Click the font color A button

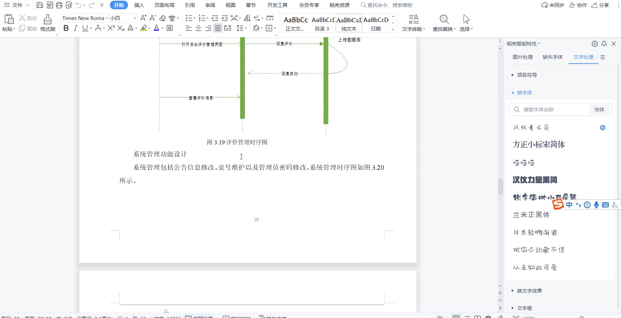(157, 28)
